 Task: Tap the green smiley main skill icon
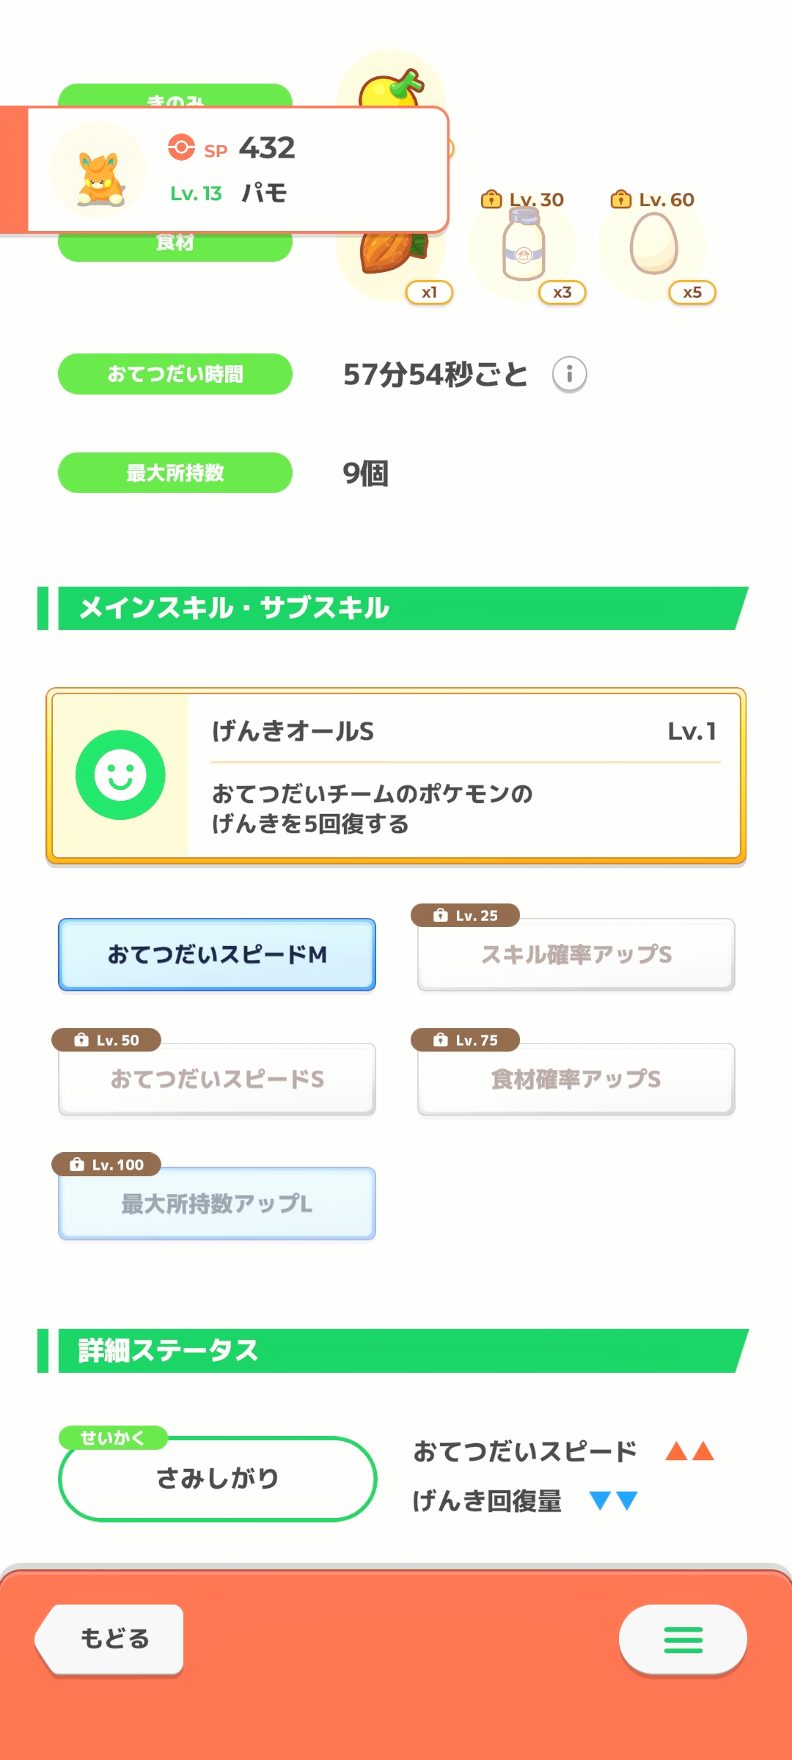tap(120, 775)
